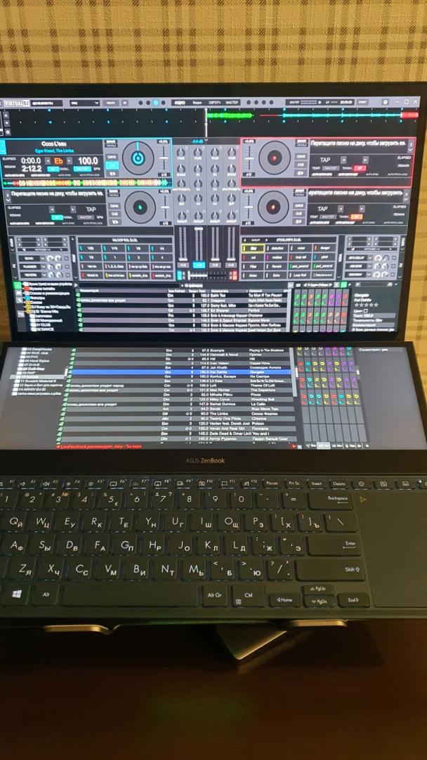
Task: Click TAP on the lower-right deck
Action: (322, 208)
